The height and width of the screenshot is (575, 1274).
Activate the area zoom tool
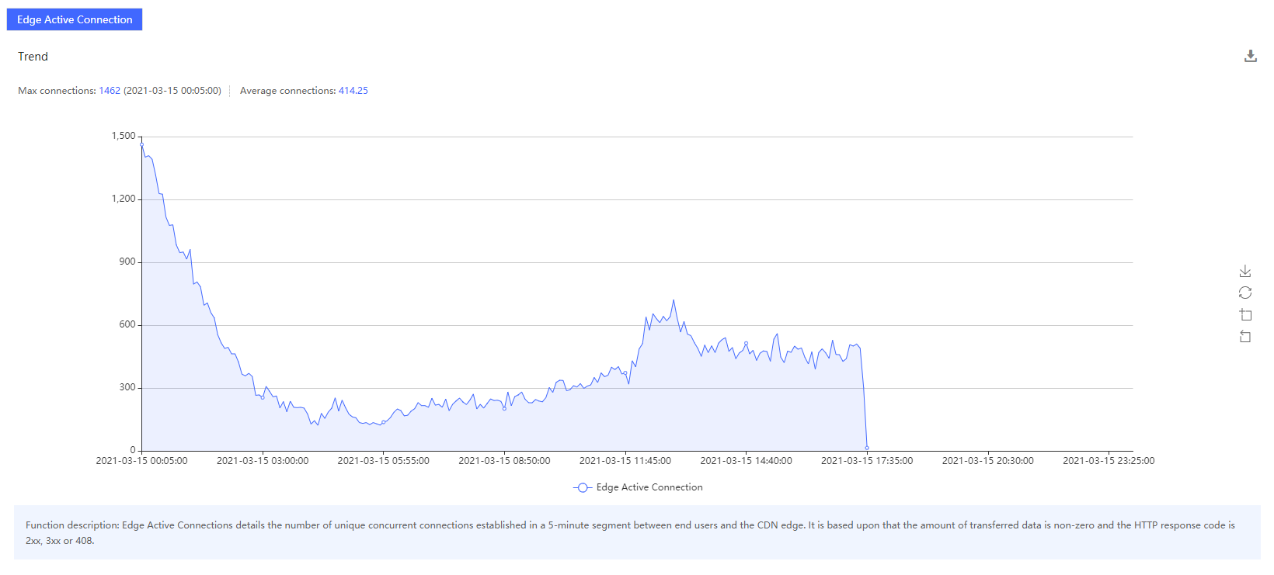[1245, 314]
